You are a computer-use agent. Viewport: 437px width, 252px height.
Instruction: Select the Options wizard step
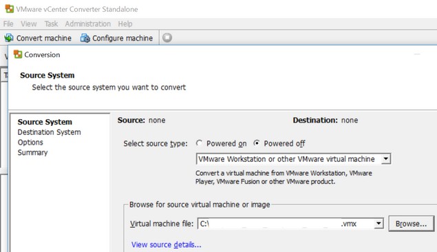tap(30, 143)
